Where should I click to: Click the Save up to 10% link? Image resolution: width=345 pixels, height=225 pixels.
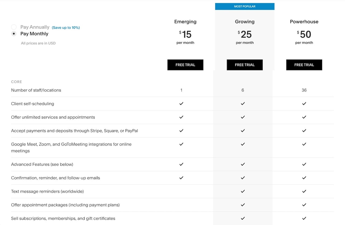click(66, 28)
